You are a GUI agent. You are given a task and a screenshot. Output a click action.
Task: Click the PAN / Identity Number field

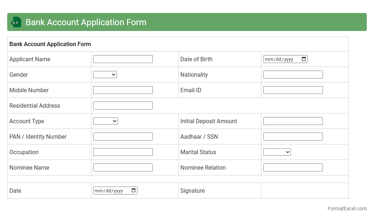pos(123,137)
